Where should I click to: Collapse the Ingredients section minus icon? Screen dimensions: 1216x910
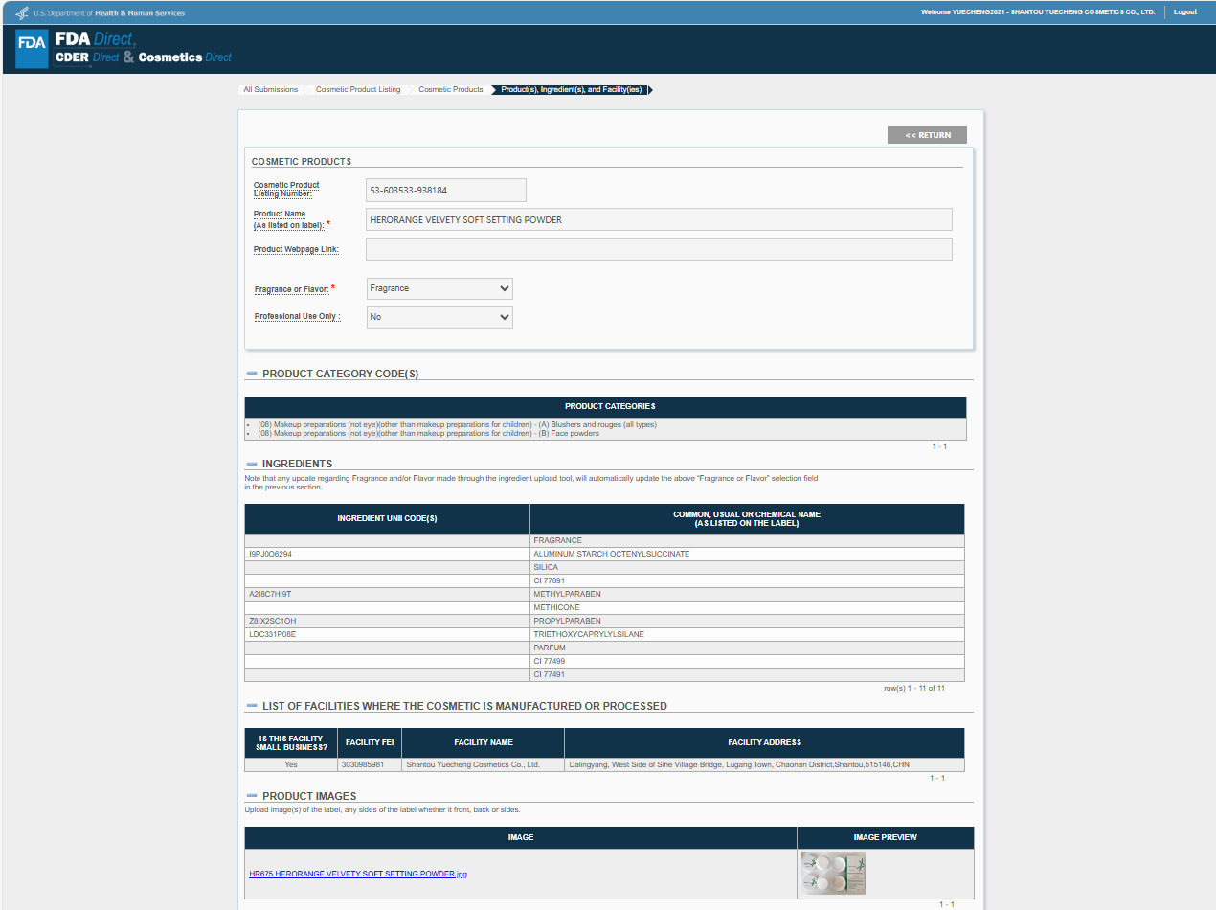[x=252, y=464]
